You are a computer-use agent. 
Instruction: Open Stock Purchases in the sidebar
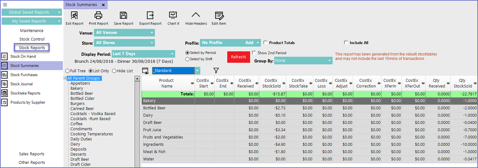point(24,75)
